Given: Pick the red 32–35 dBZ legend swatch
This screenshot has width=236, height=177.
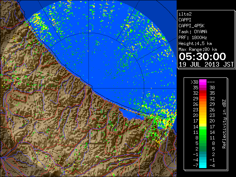Looking at the screenshot, I should click(x=203, y=93).
